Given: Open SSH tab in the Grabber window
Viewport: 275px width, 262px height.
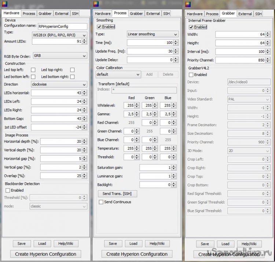Looking at the screenshot, I should pyautogui.click(x=258, y=14).
